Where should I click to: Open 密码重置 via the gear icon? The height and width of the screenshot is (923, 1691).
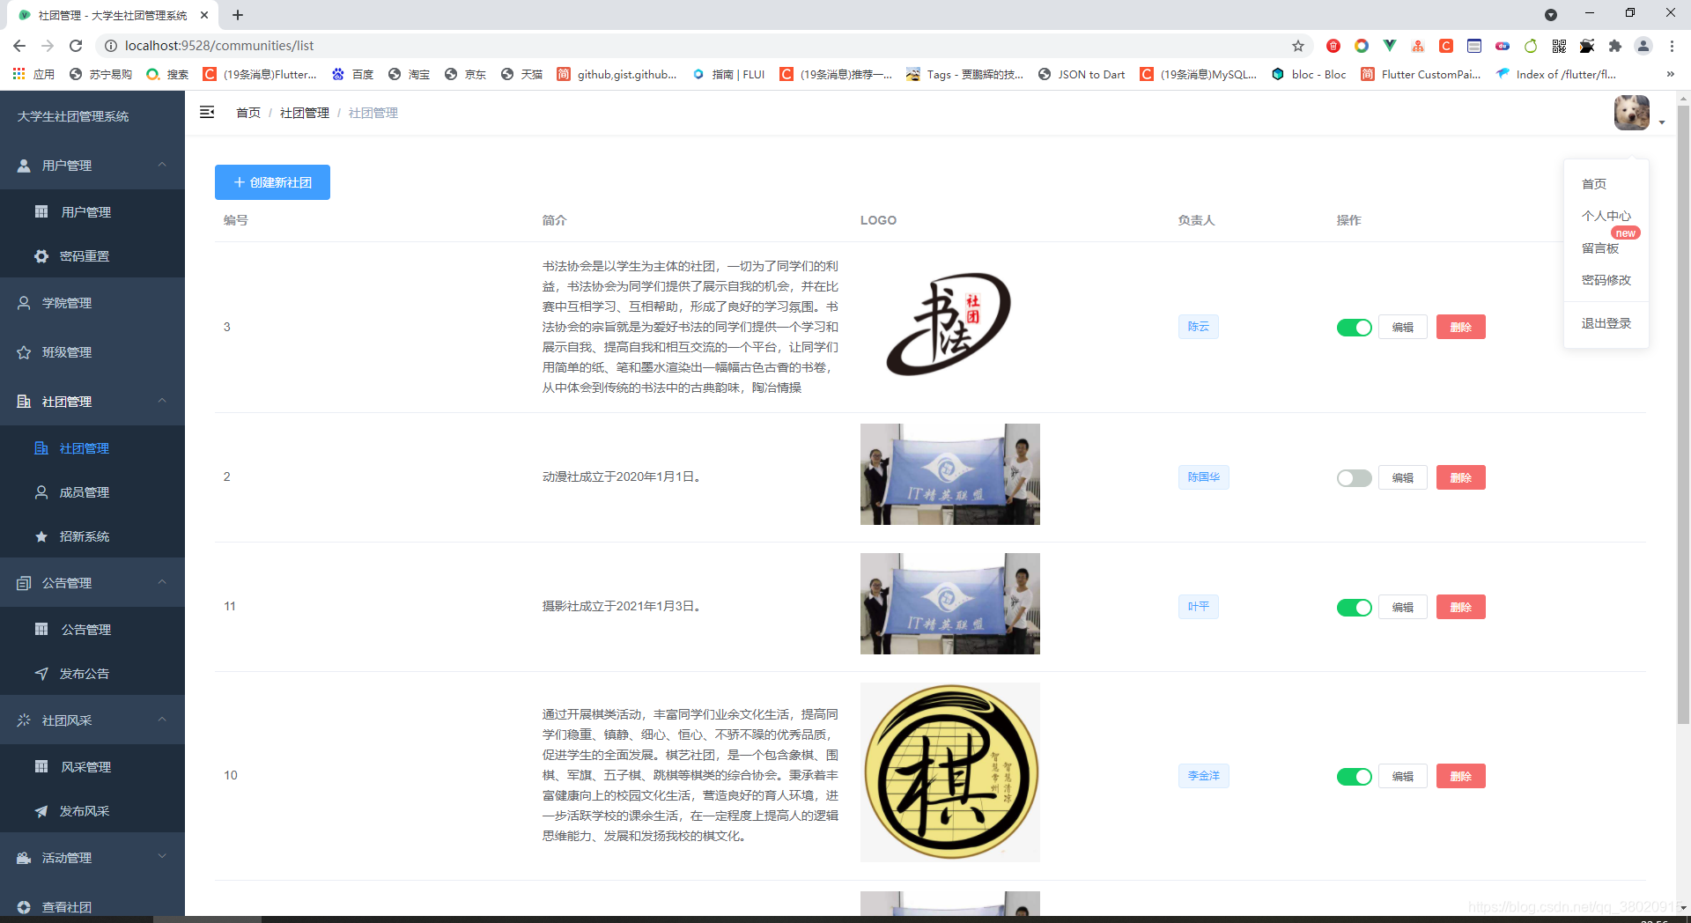41,256
